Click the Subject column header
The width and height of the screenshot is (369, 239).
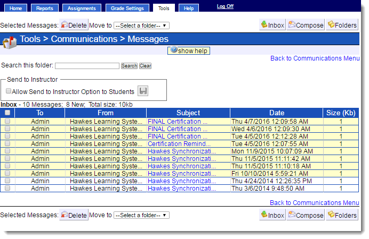[x=188, y=113]
